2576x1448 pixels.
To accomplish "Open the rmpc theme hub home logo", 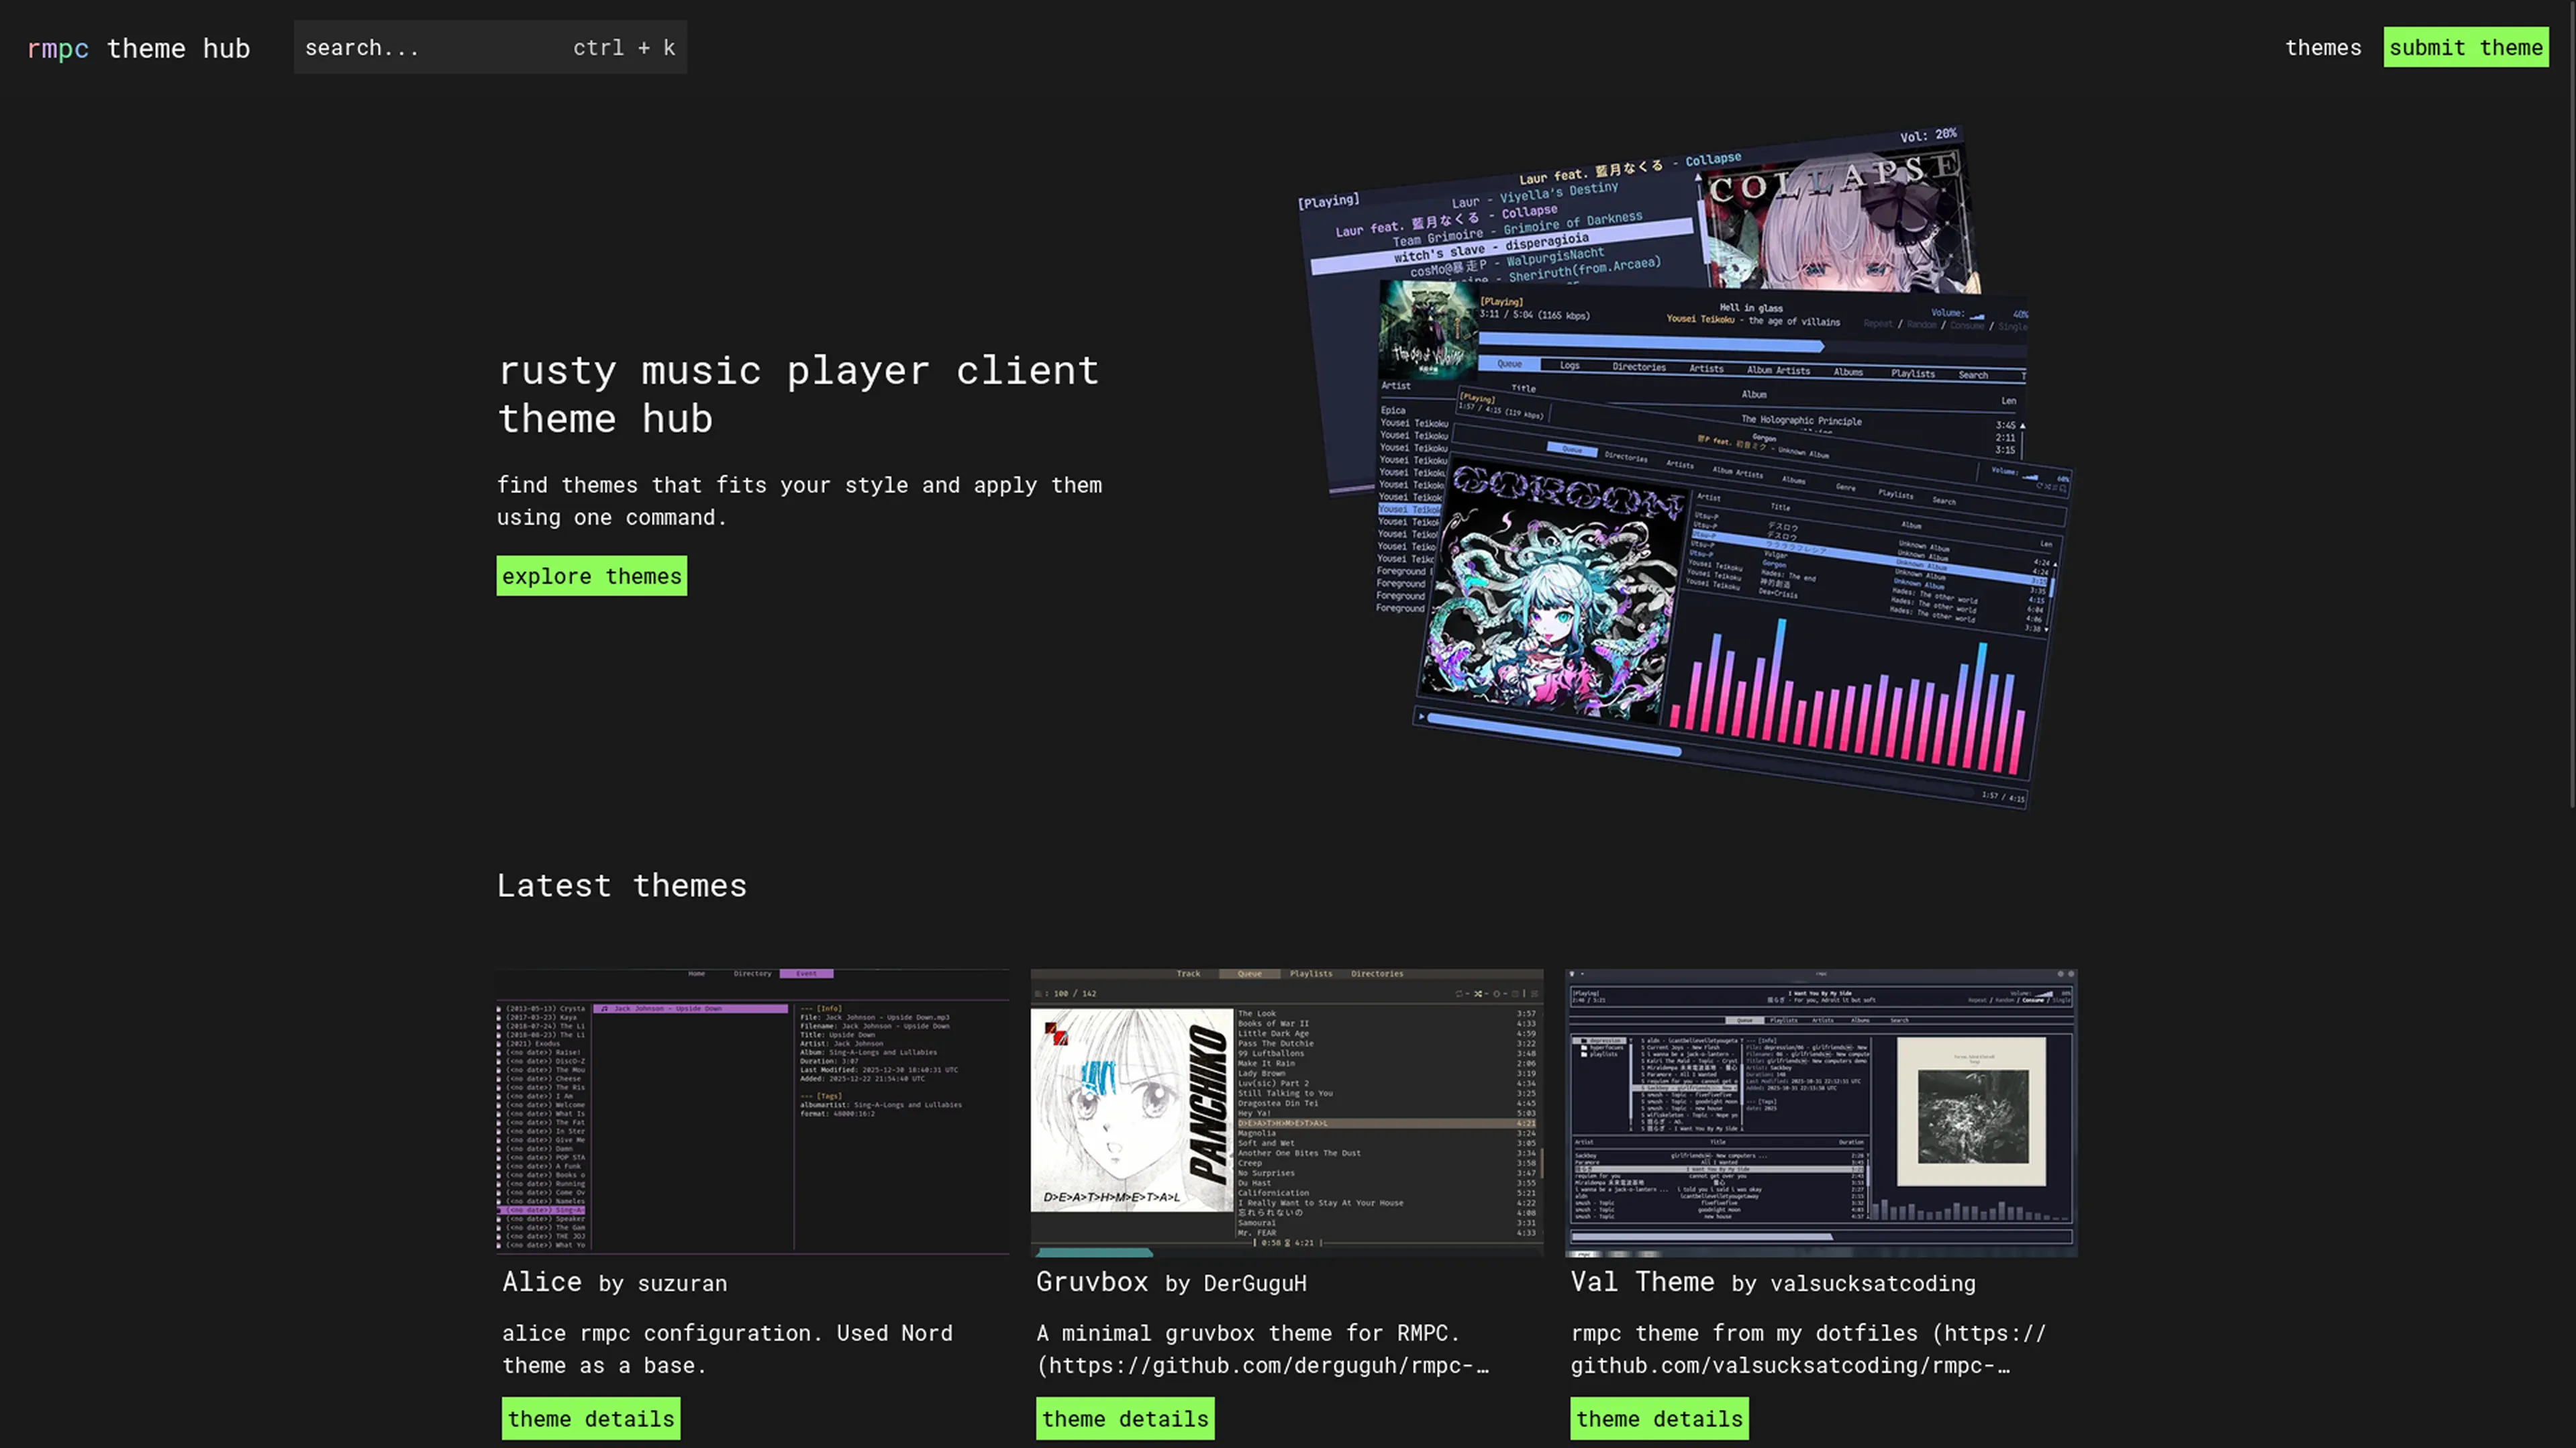I will click(x=138, y=48).
